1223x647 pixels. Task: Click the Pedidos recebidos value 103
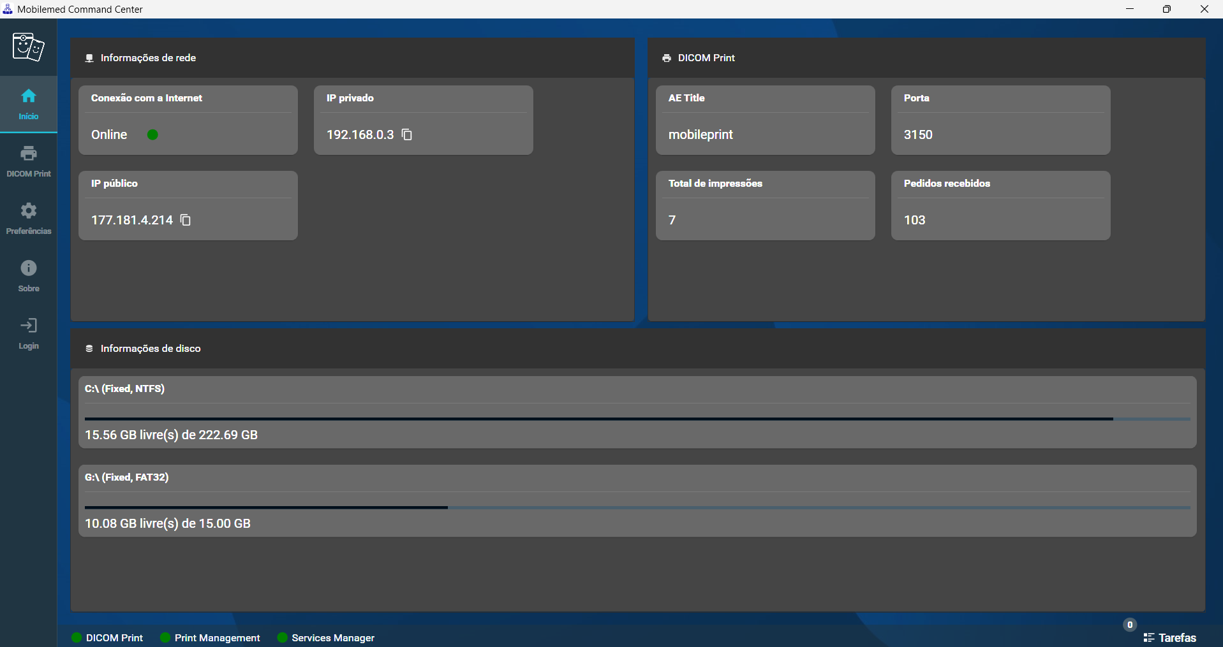click(x=914, y=220)
